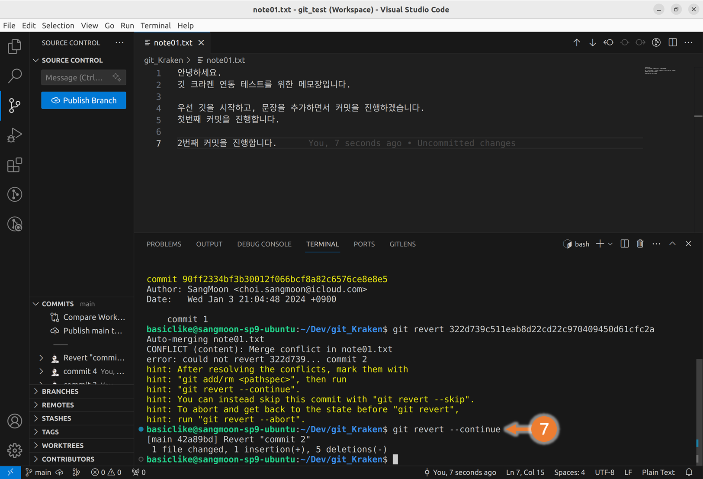Expand the TAGS section
This screenshot has width=703, height=479.
pos(81,432)
